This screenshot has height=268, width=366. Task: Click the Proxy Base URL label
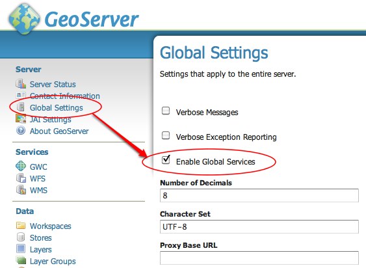point(189,245)
